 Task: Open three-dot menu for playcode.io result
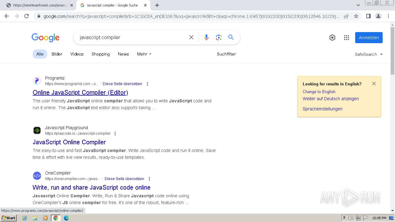[115, 134]
